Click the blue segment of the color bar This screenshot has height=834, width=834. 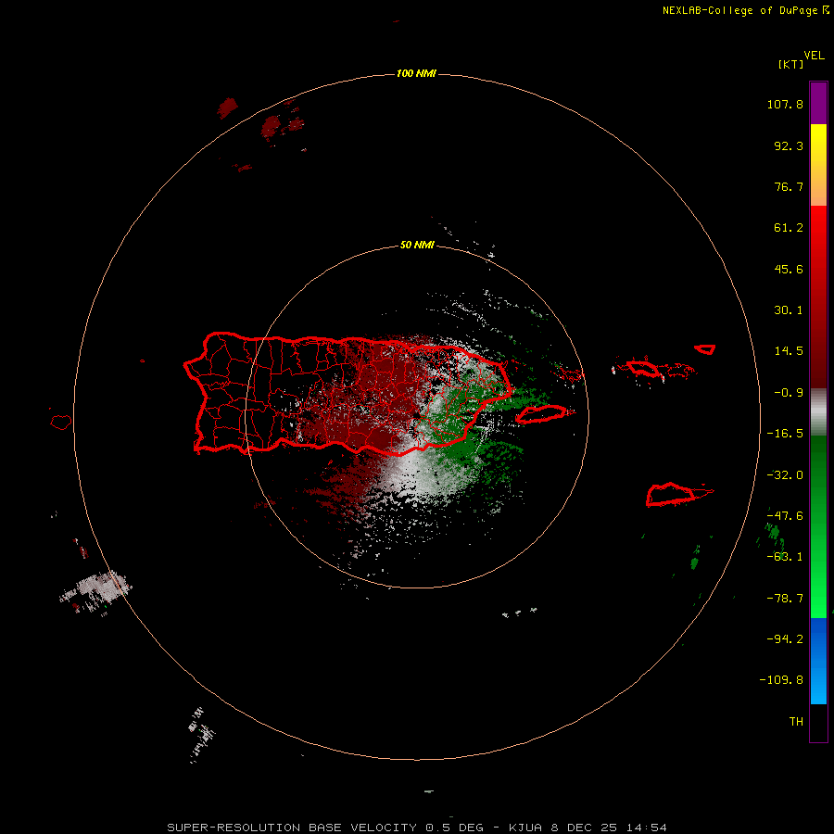(818, 661)
